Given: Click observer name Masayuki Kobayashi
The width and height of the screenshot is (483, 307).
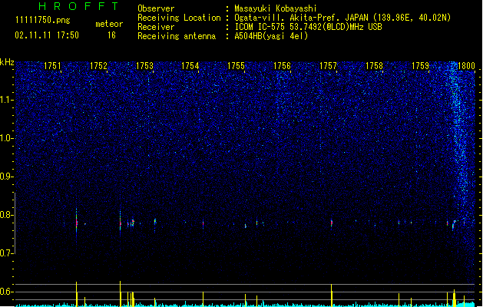Looking at the screenshot, I should 276,8.
